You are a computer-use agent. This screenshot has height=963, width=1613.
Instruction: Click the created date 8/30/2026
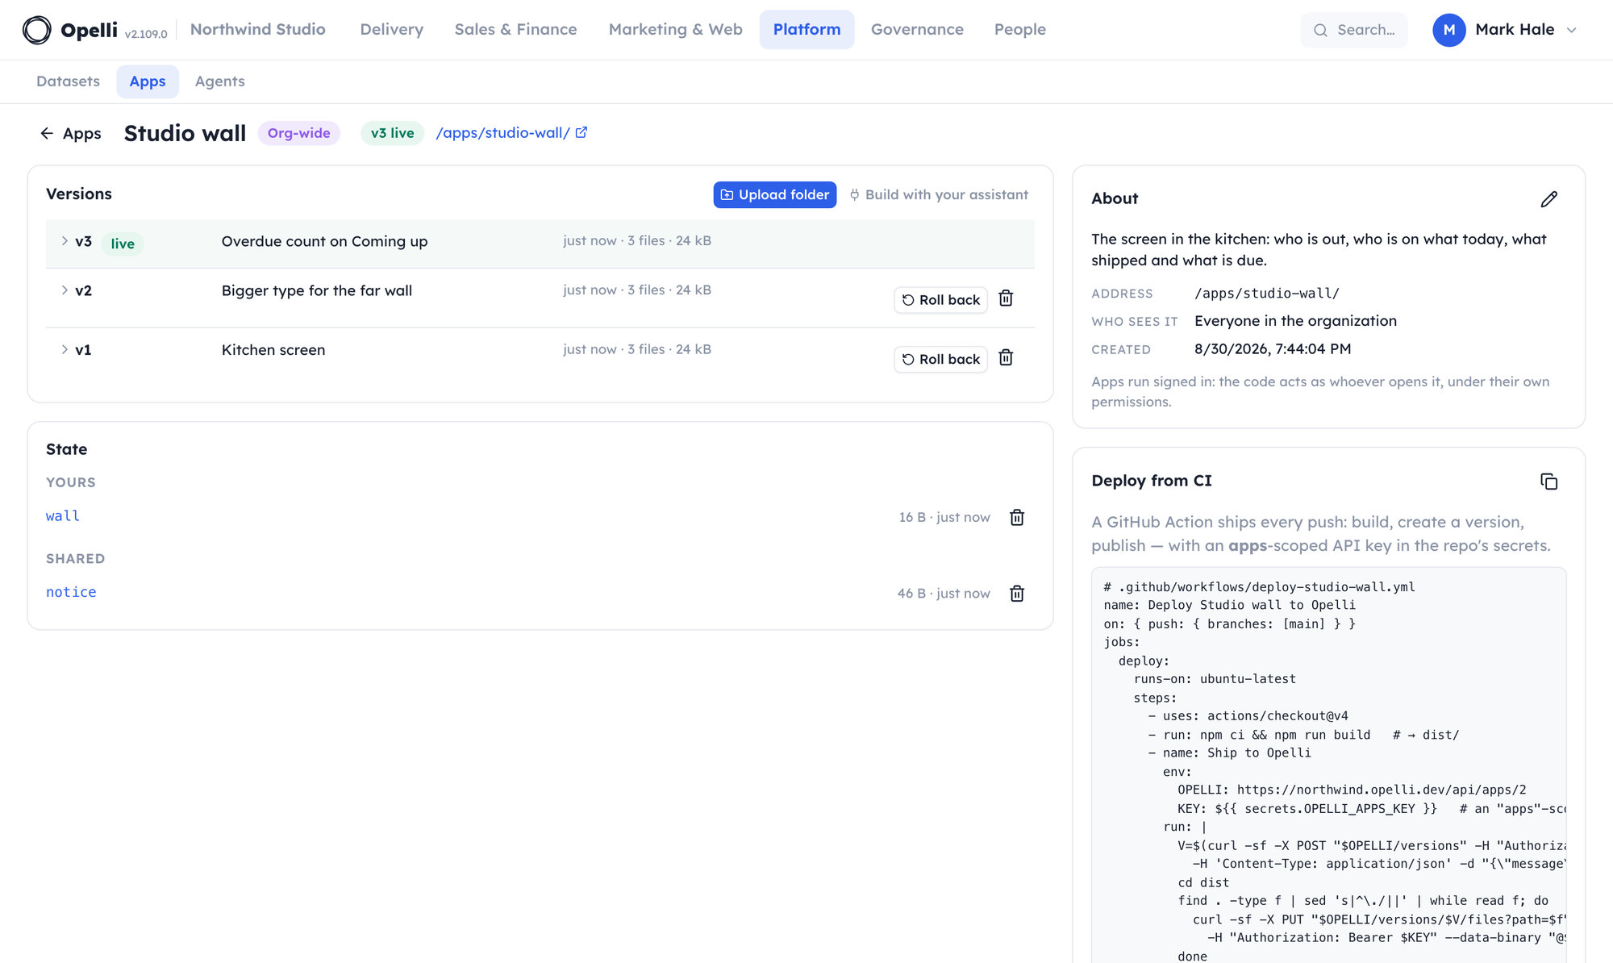coord(1273,349)
